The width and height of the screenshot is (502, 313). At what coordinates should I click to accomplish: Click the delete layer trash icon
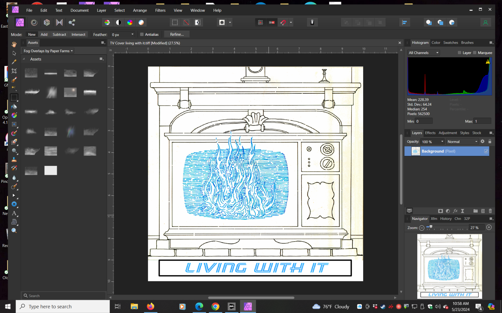coord(490,211)
